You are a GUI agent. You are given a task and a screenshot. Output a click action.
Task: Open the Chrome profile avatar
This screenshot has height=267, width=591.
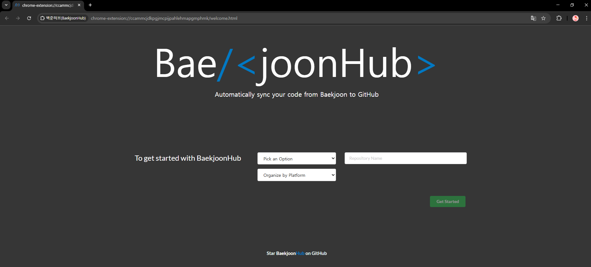[x=576, y=18]
